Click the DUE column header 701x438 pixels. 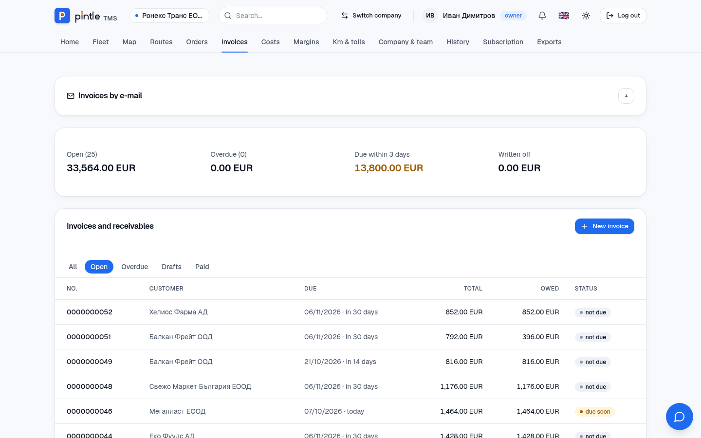point(311,289)
